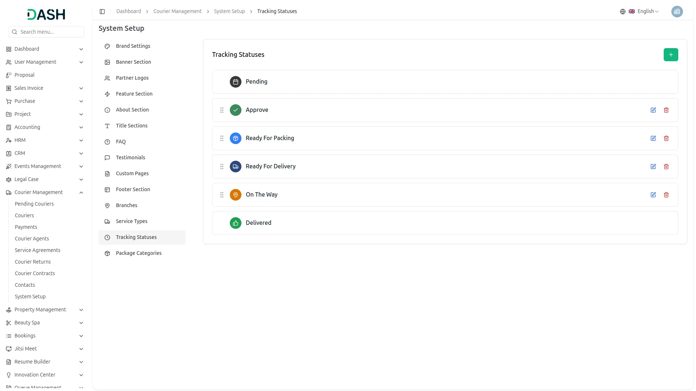This screenshot has width=696, height=391.
Task: Click drag handle beside Ready For Delivery
Action: pos(222,167)
